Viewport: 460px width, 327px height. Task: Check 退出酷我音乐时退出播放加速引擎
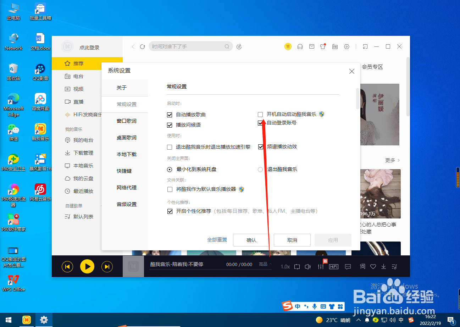[170, 147]
